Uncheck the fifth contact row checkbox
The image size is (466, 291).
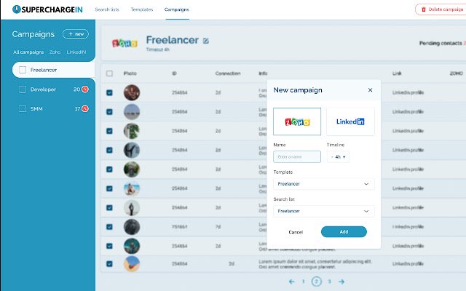(109, 170)
